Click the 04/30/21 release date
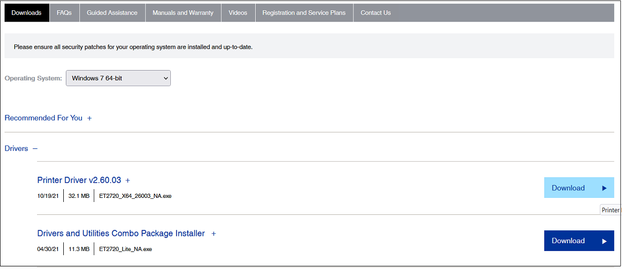 point(48,249)
